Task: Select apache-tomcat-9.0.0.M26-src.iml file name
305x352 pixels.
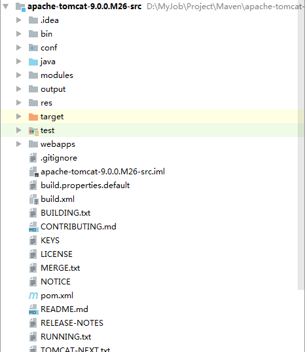Action: (x=103, y=172)
